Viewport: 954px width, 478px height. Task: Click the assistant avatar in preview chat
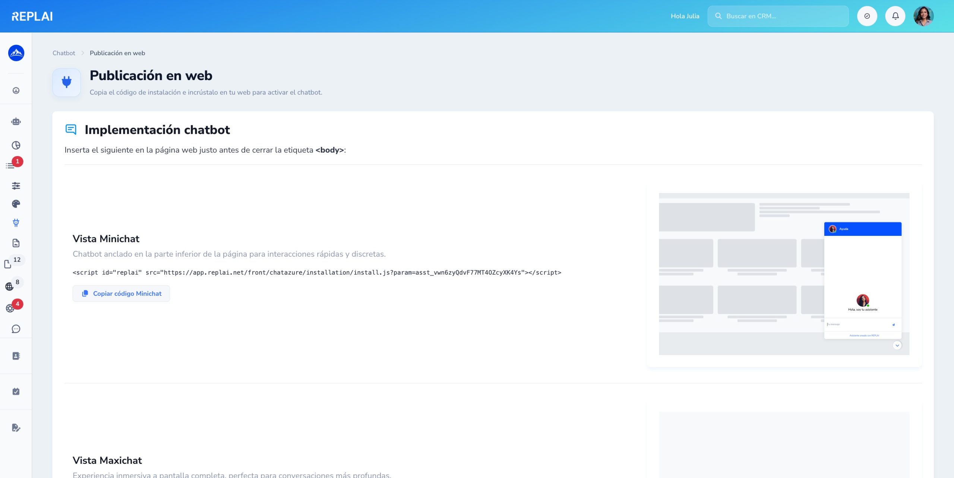863,300
